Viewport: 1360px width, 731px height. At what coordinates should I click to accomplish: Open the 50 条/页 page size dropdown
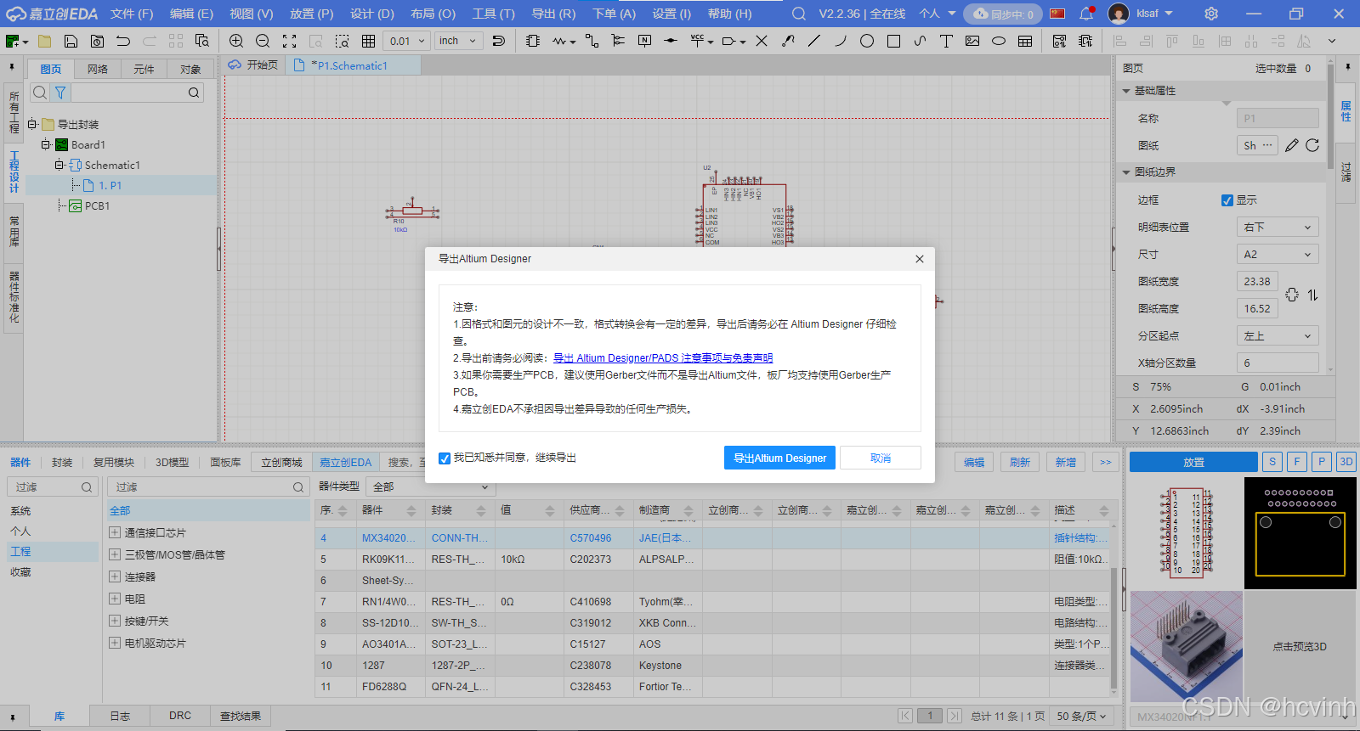[x=1081, y=716]
